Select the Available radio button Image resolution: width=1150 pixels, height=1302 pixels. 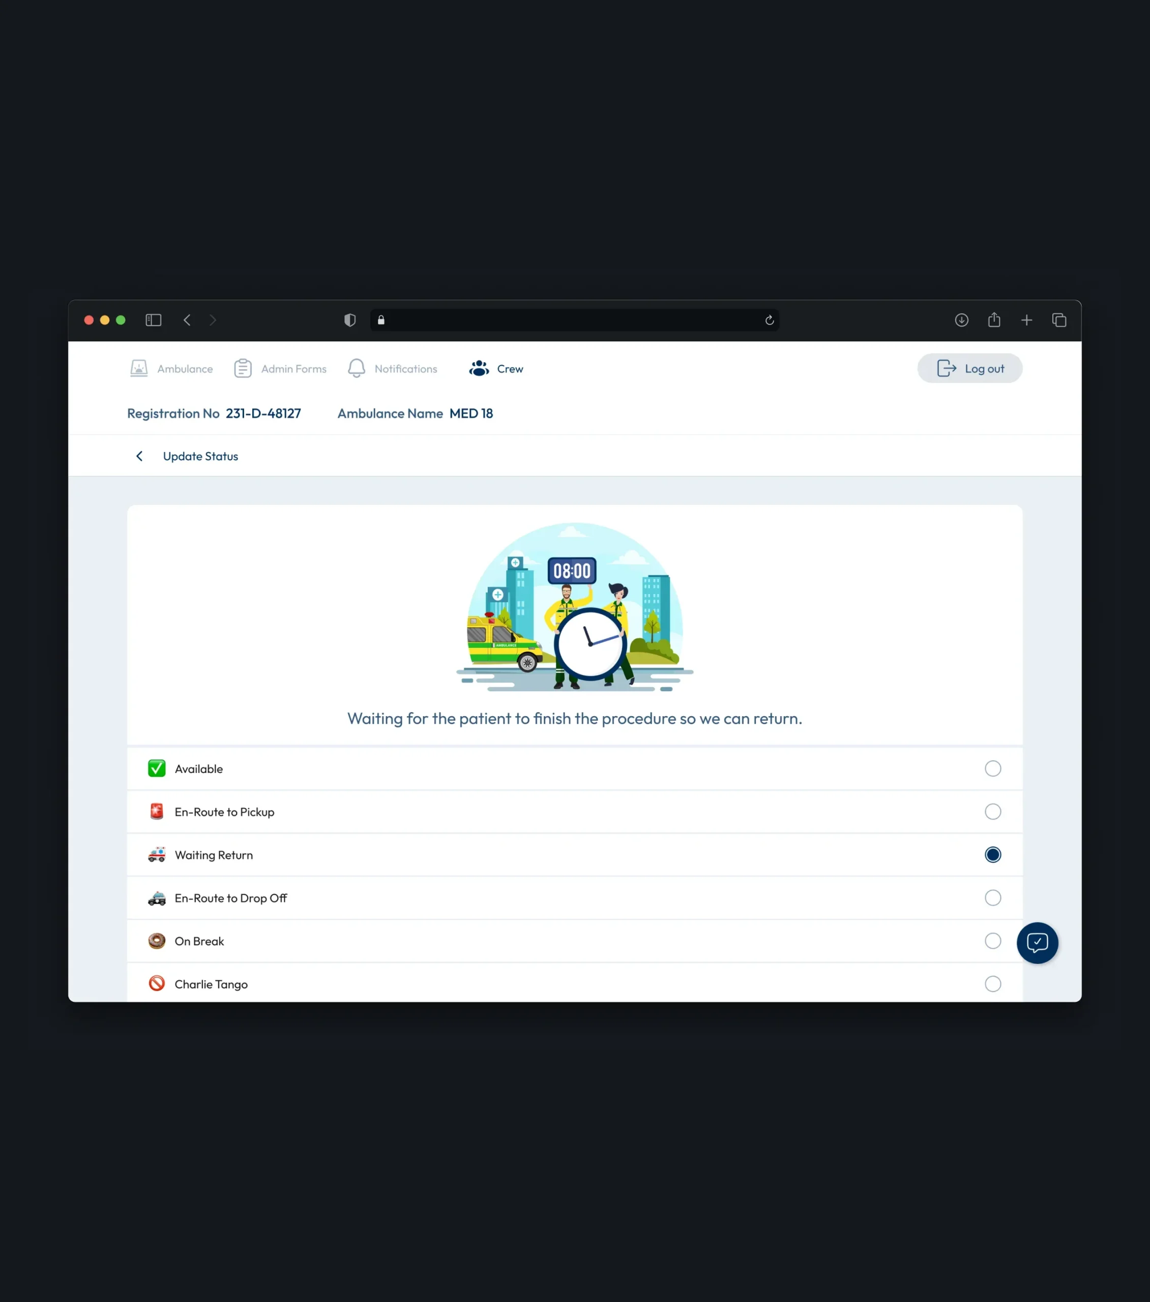tap(993, 769)
